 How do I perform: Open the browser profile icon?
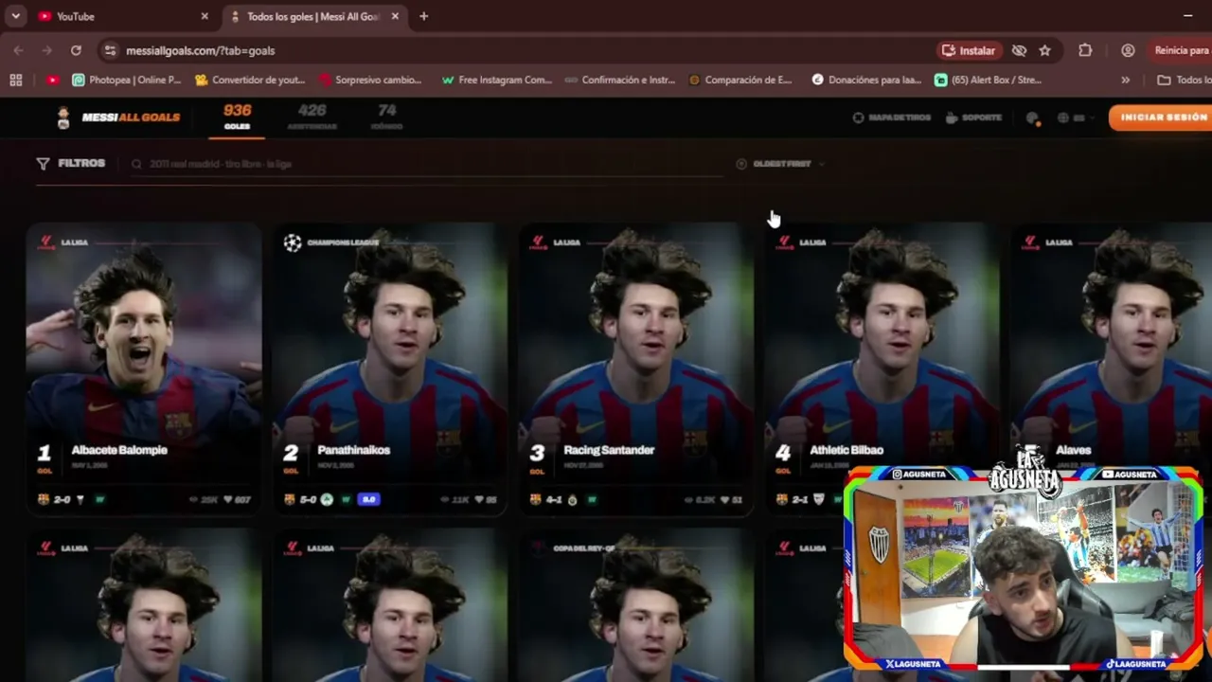pyautogui.click(x=1128, y=50)
